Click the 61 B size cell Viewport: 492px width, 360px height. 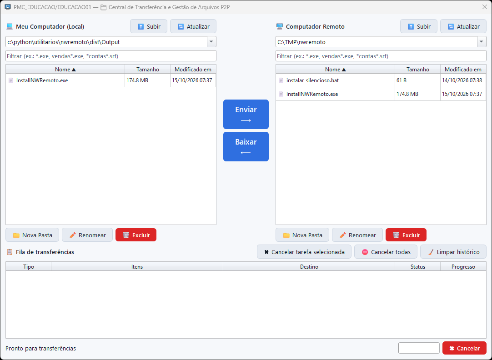(x=417, y=80)
